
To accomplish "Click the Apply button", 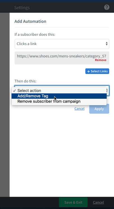I will (99, 109).
